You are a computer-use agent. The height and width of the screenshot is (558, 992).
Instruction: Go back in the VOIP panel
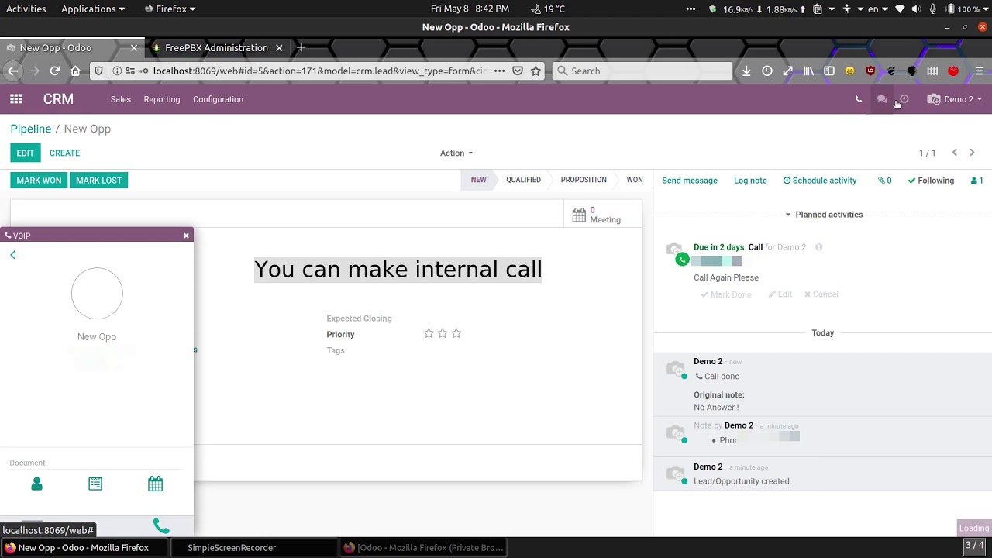coord(12,255)
